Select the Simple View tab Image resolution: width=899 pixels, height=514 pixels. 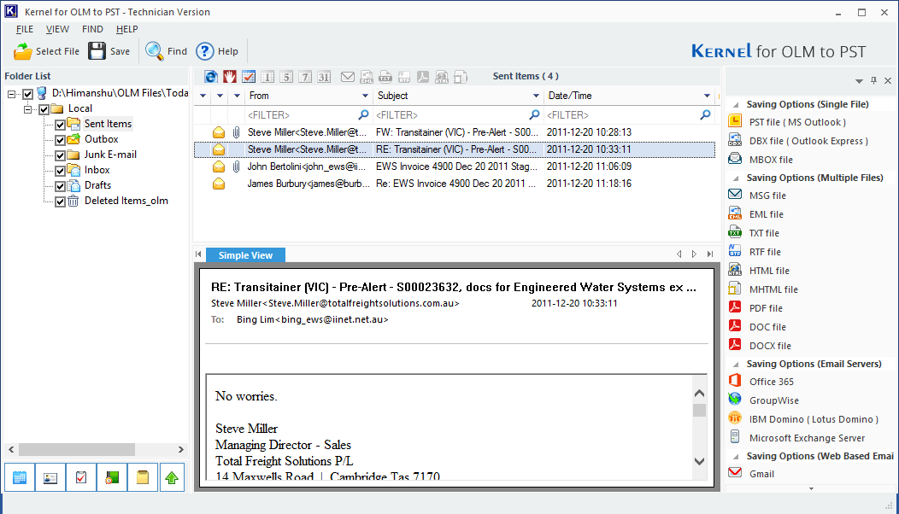pos(245,255)
